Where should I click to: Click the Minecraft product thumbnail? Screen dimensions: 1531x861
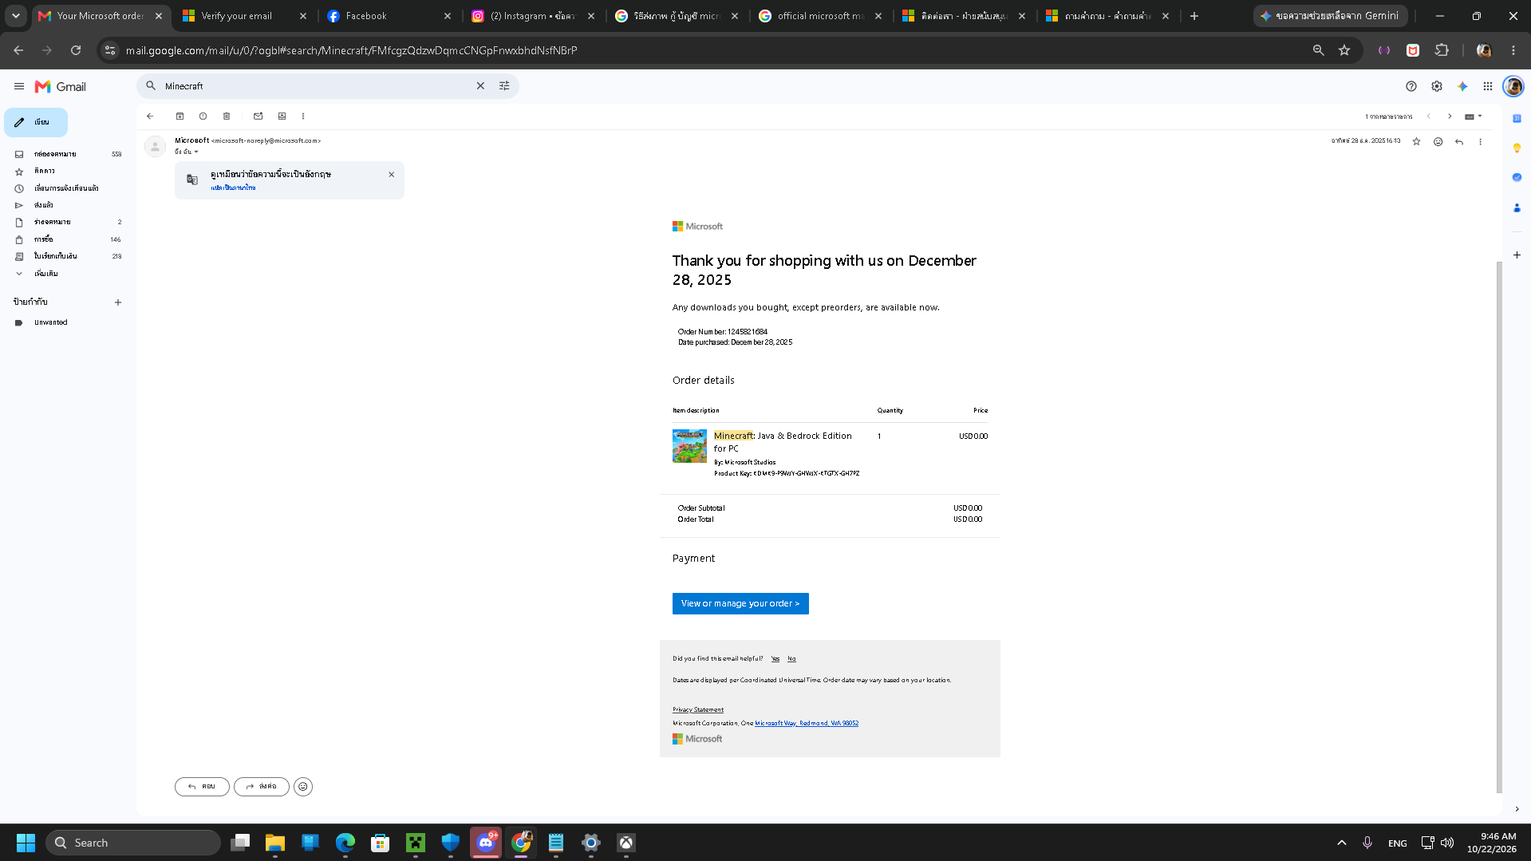tap(689, 446)
